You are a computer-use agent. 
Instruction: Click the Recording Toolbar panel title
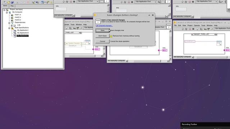(189, 124)
